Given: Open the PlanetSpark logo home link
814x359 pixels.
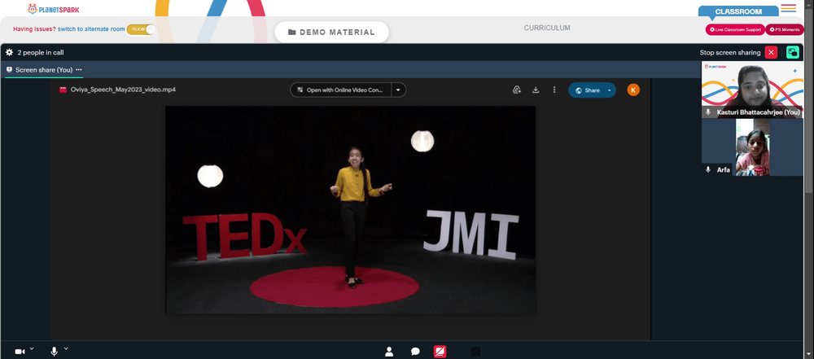Looking at the screenshot, I should point(53,9).
